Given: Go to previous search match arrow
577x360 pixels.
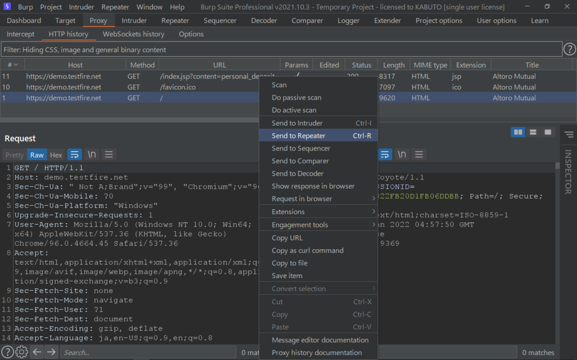Looking at the screenshot, I should pos(37,352).
